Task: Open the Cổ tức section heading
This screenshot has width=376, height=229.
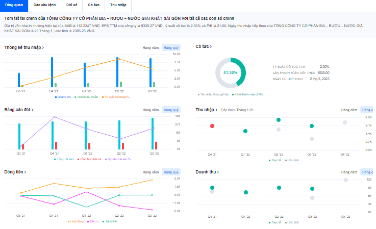Action: (204, 46)
